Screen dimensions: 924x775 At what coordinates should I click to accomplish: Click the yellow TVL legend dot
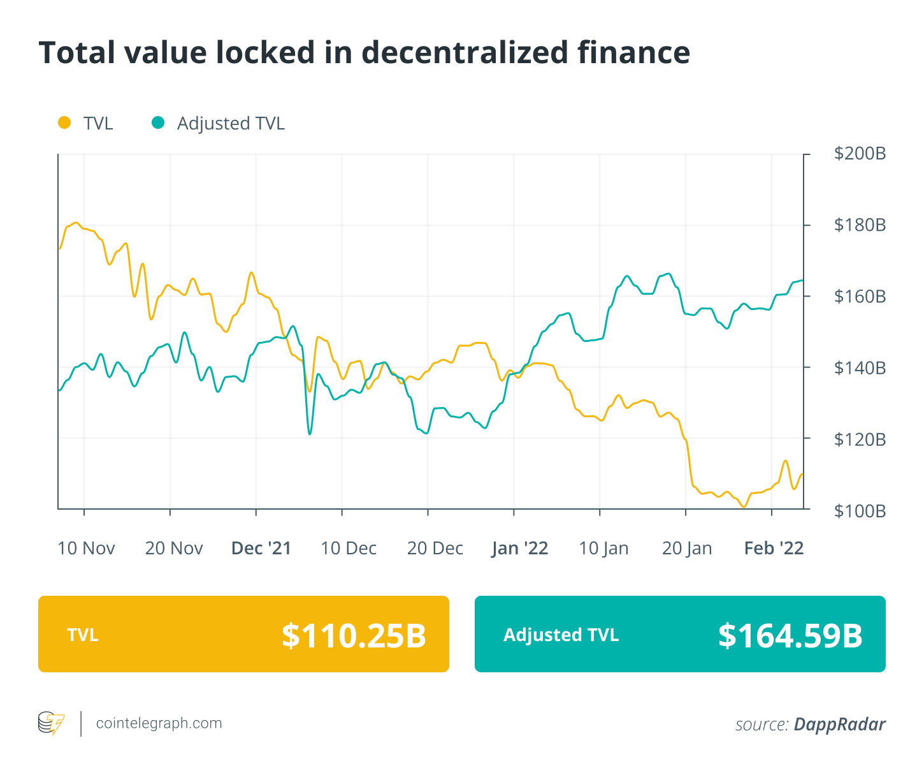[64, 122]
